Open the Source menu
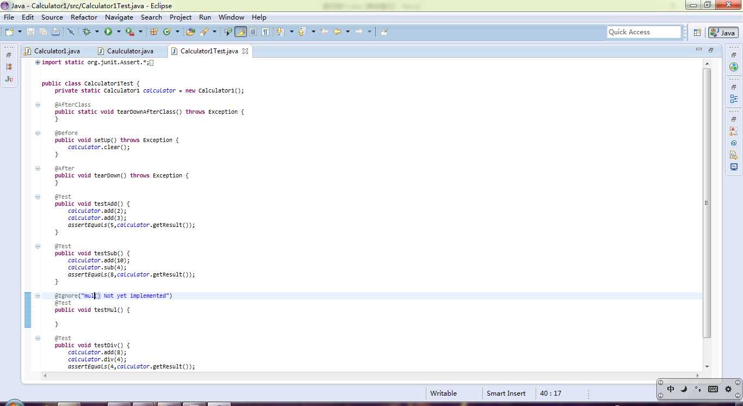 click(x=52, y=17)
